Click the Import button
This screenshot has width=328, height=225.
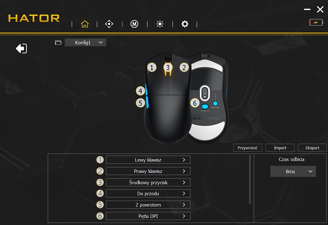click(x=280, y=148)
